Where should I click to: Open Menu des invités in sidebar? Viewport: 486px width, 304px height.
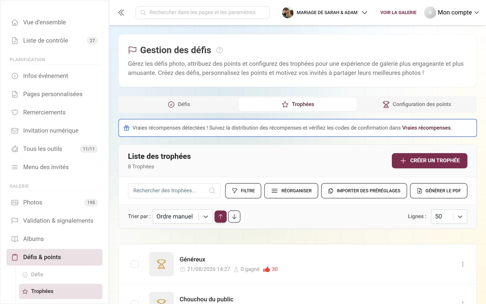(54, 167)
